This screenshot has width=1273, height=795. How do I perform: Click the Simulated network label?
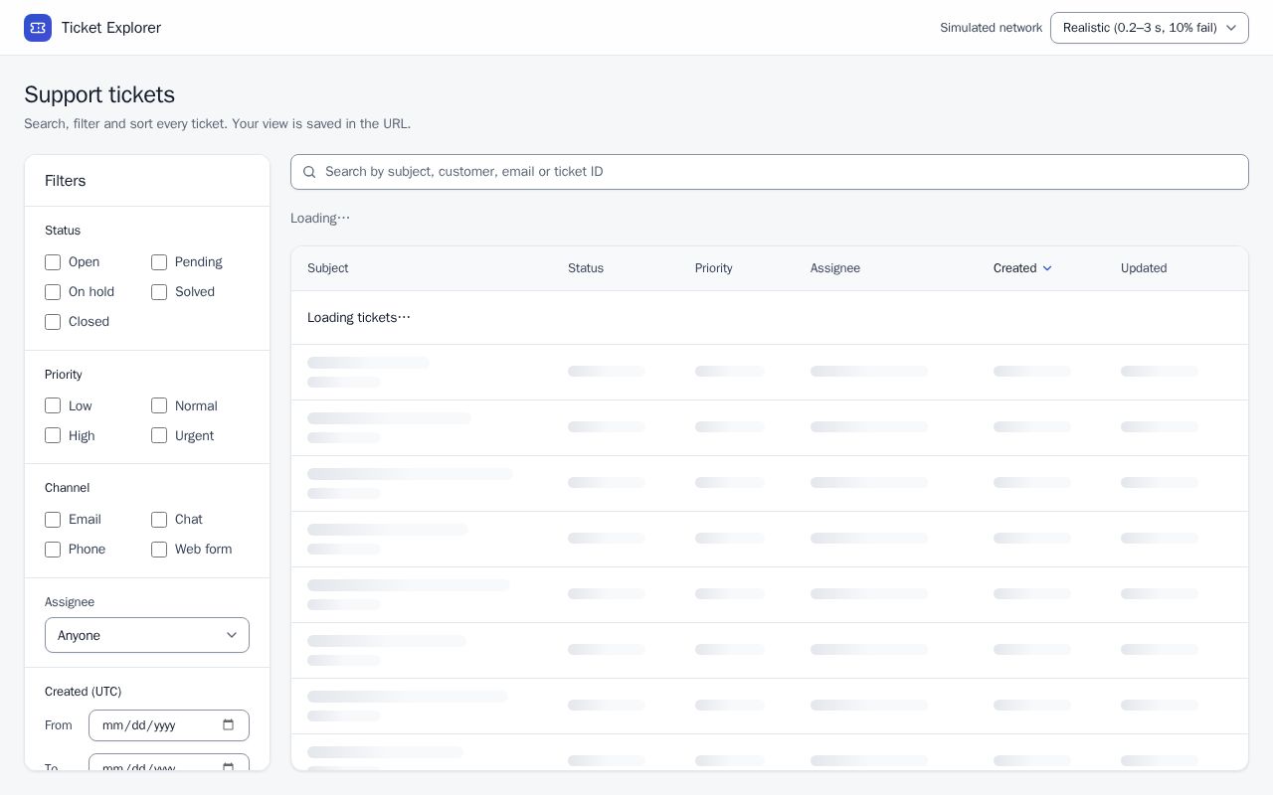(x=992, y=28)
